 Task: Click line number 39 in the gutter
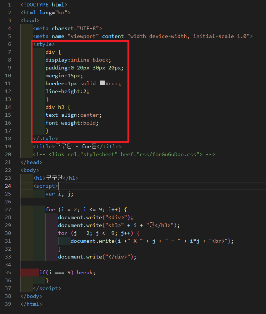click(x=8, y=304)
